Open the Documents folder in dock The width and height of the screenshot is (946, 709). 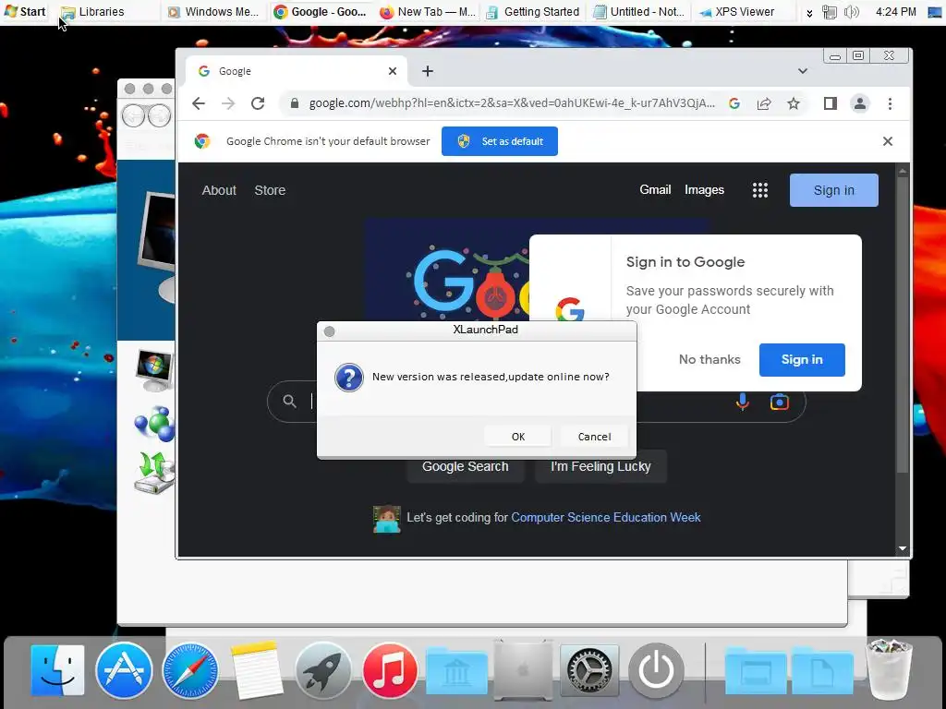(x=822, y=671)
